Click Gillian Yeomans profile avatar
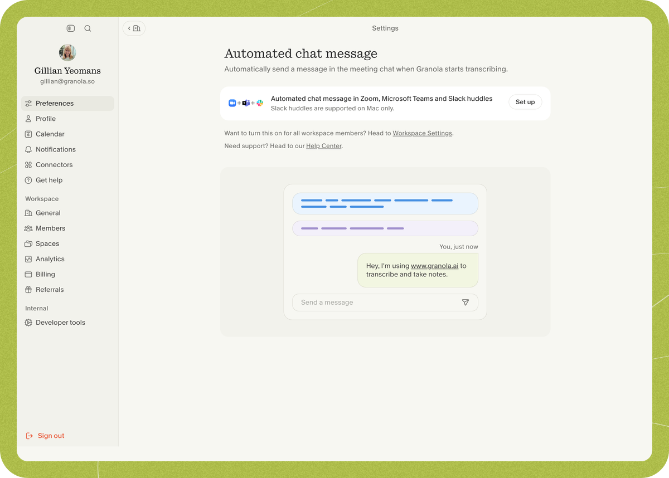 [x=67, y=53]
